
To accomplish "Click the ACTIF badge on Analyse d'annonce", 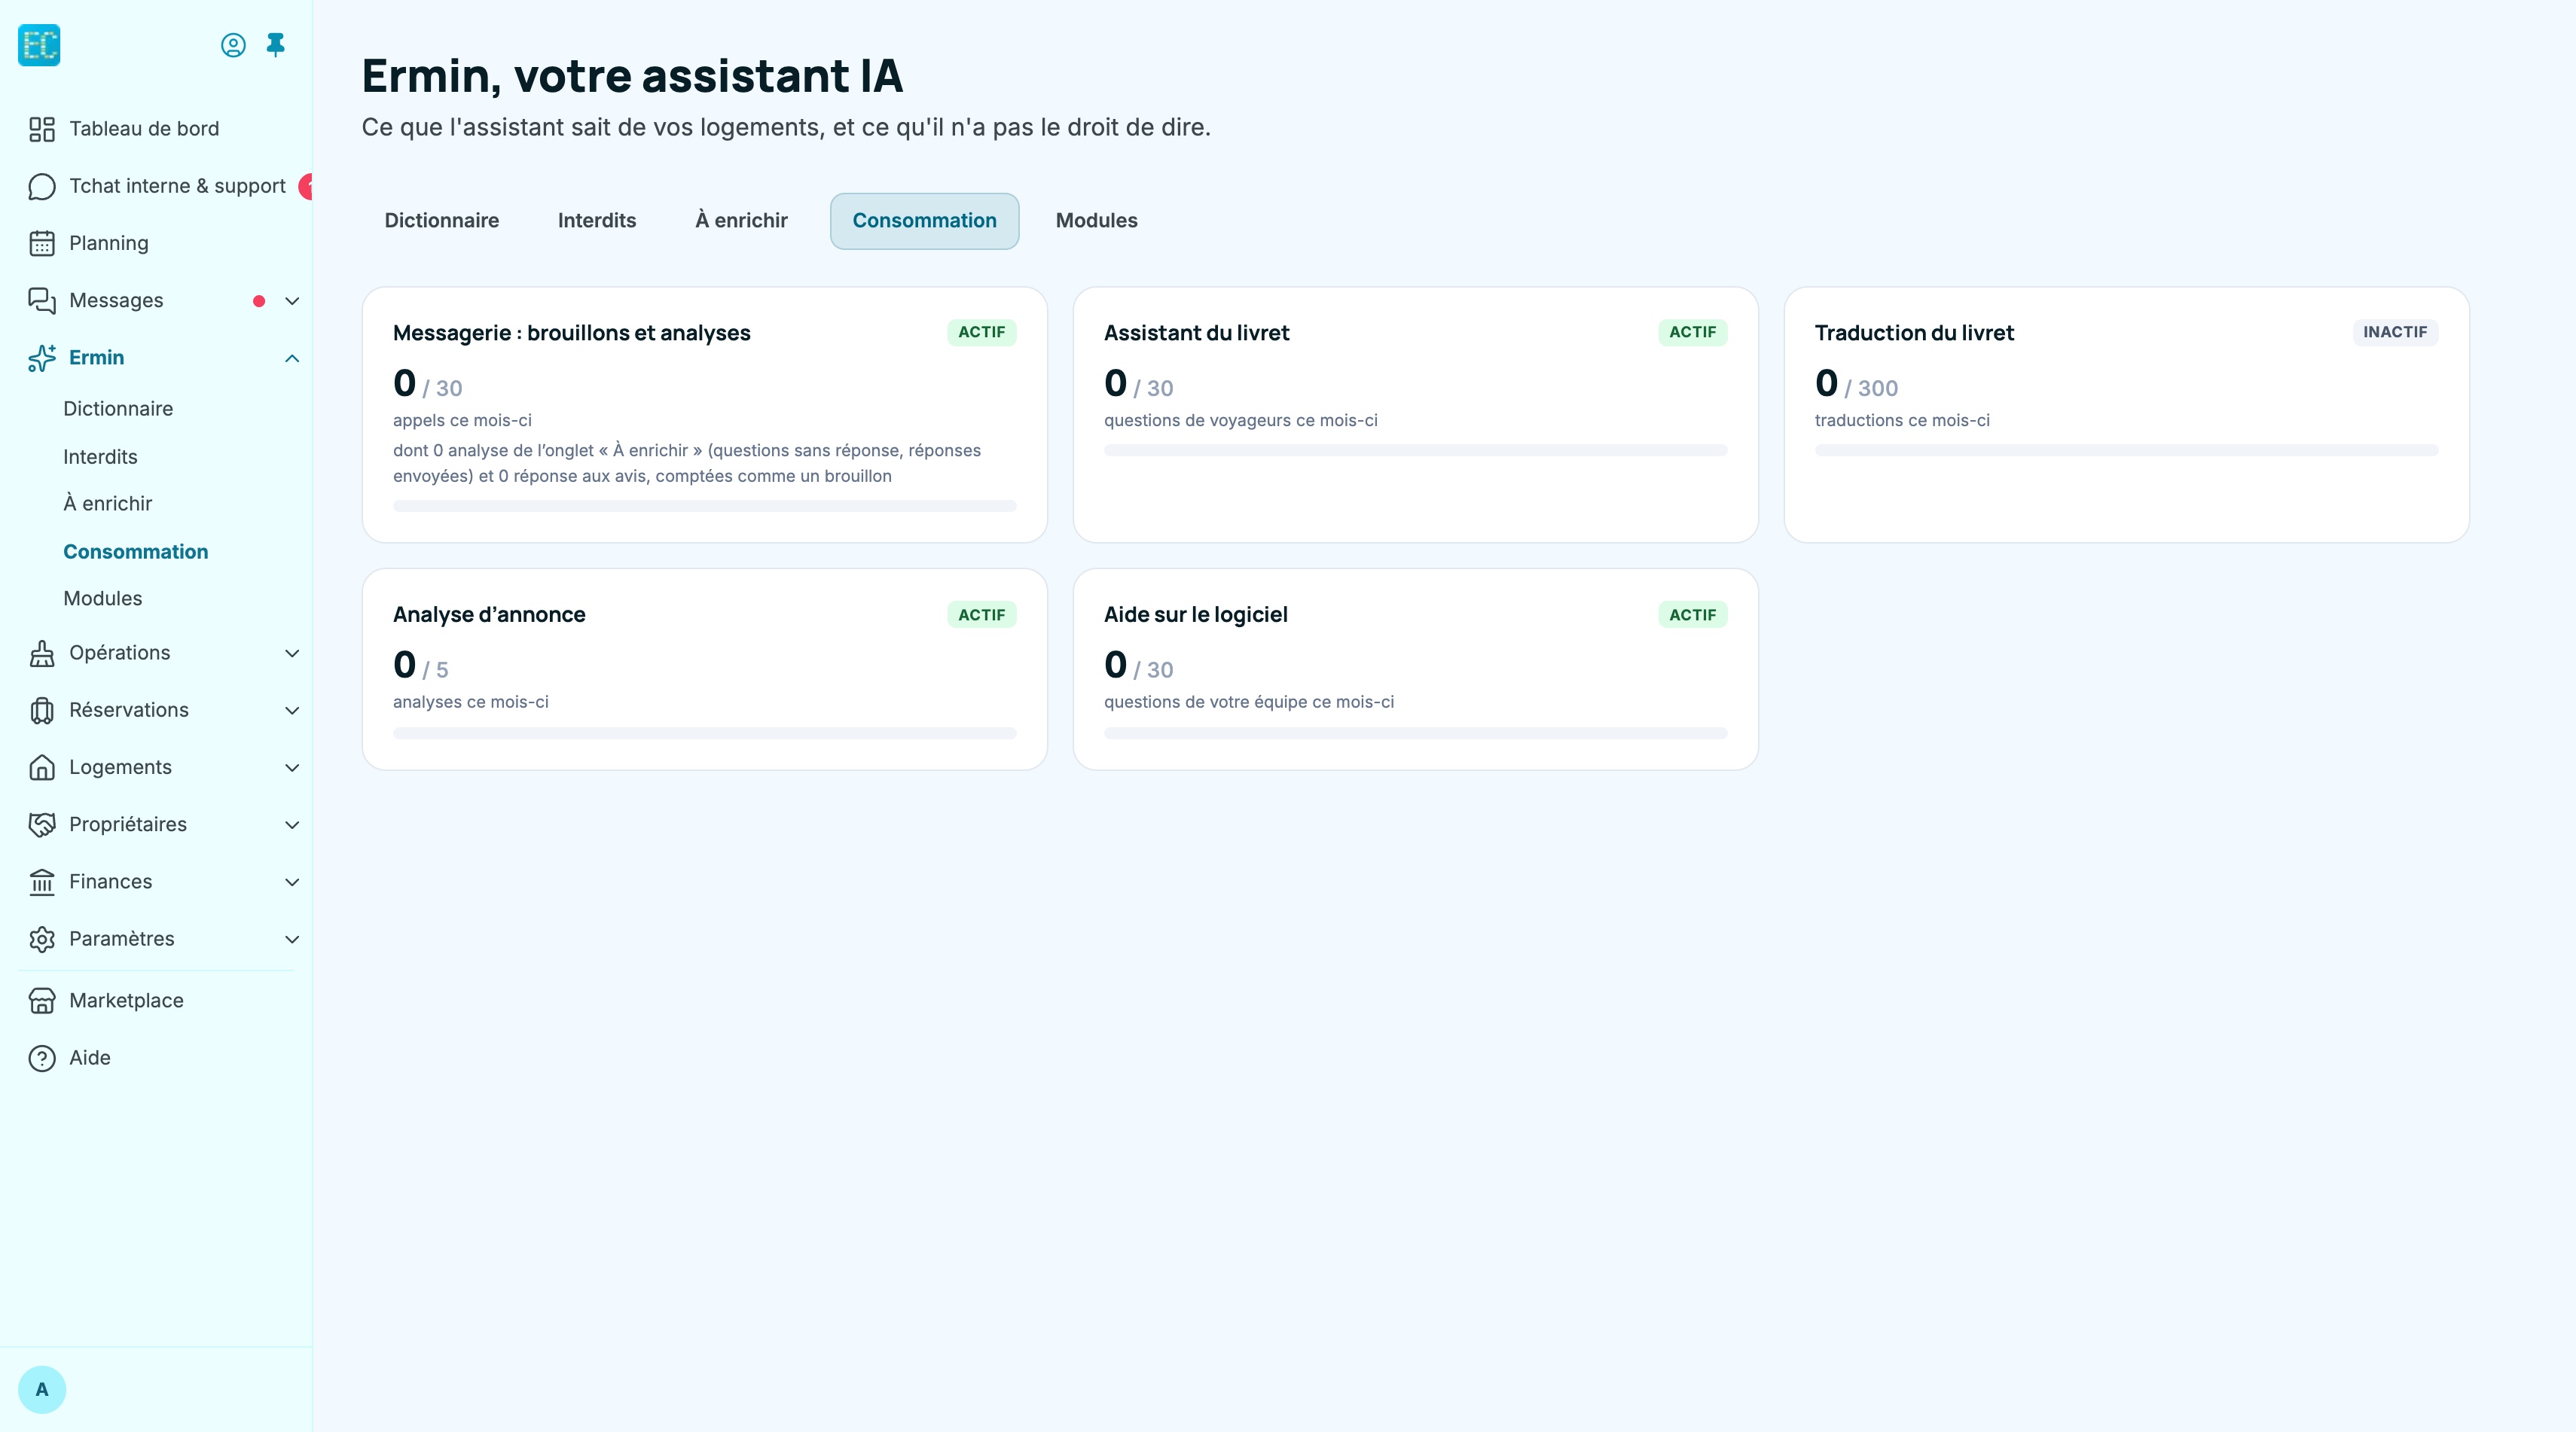I will point(981,614).
